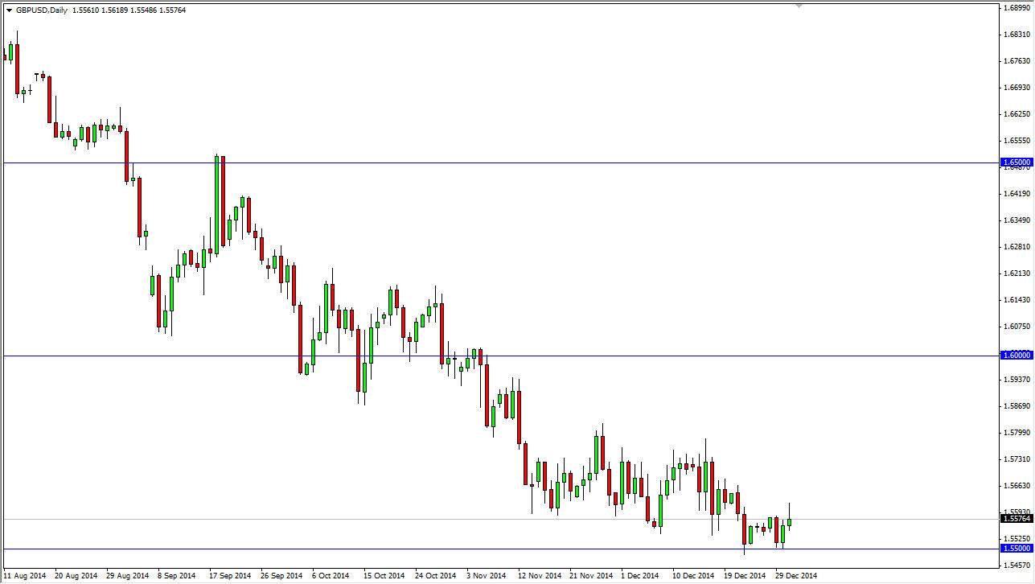Viewport: 1035px width, 584px height.
Task: Click the 3 Nov 2014 date label
Action: click(487, 576)
